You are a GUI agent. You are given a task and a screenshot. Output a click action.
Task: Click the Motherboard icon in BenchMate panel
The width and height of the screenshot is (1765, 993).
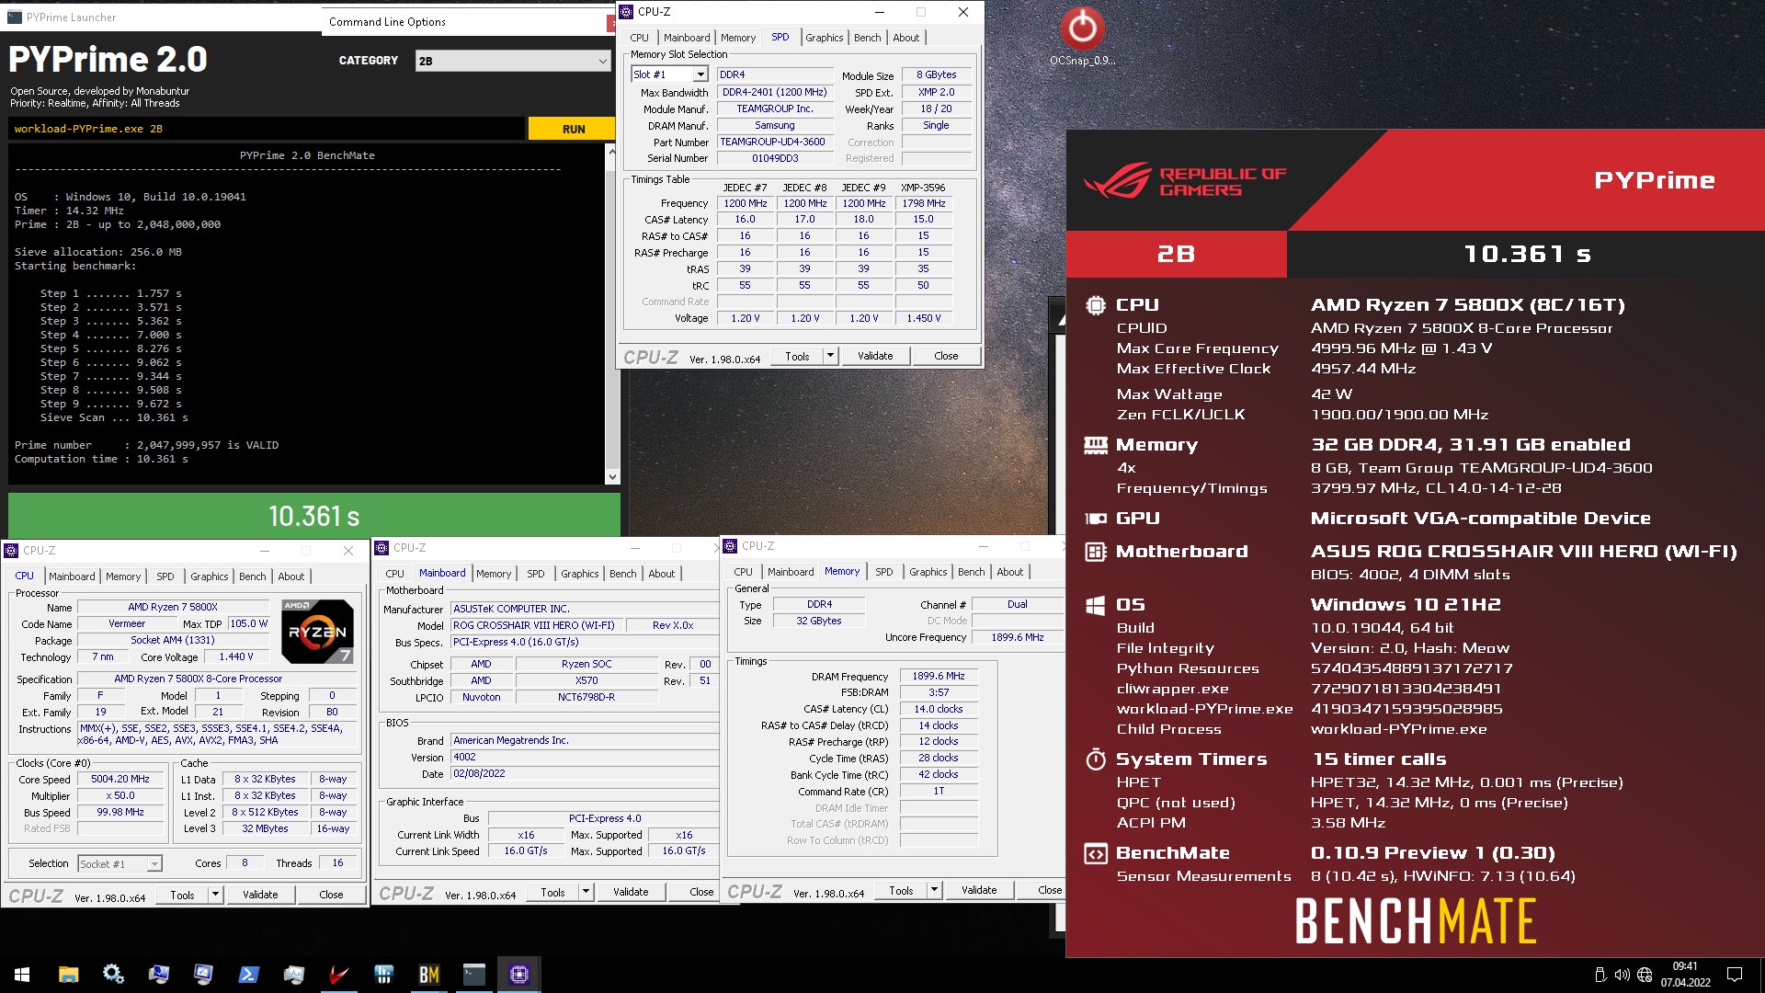pyautogui.click(x=1095, y=552)
